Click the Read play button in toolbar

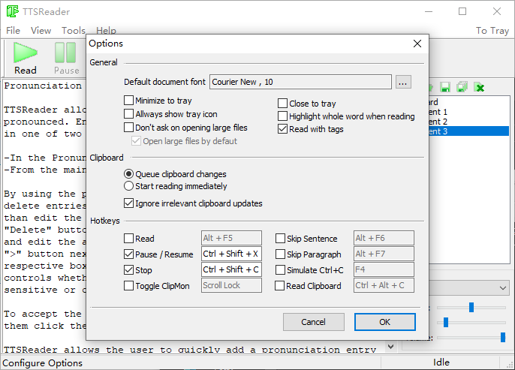[x=26, y=58]
